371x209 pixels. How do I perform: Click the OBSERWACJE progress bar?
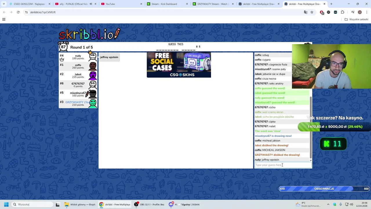click(324, 189)
